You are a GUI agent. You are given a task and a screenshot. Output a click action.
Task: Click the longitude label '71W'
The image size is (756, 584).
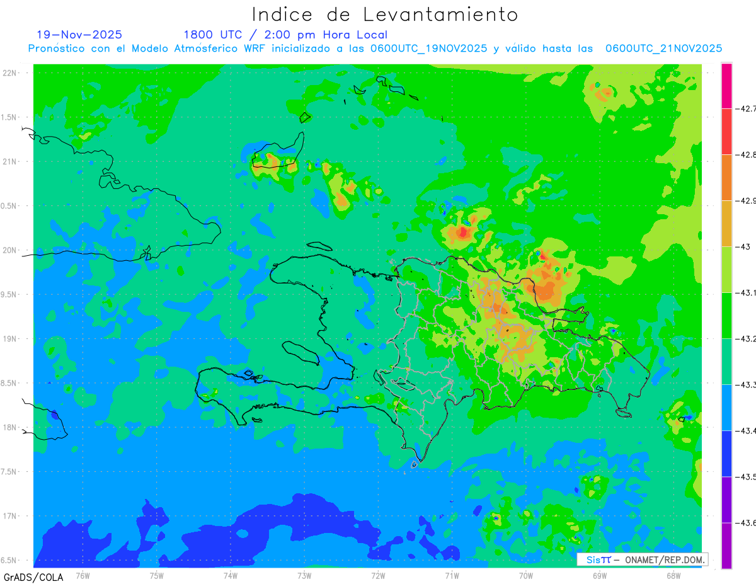tap(452, 575)
